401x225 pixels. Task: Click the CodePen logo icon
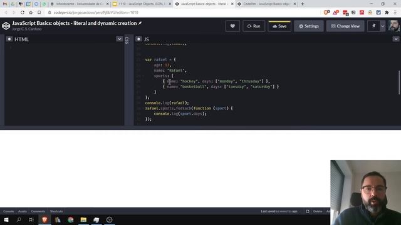[x=6, y=26]
